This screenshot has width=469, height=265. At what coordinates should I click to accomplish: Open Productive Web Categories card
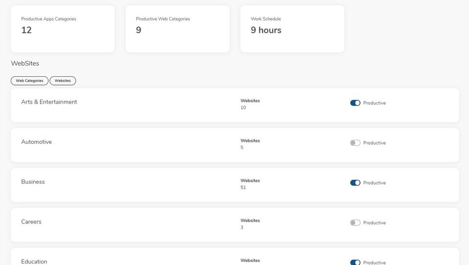[x=178, y=29]
